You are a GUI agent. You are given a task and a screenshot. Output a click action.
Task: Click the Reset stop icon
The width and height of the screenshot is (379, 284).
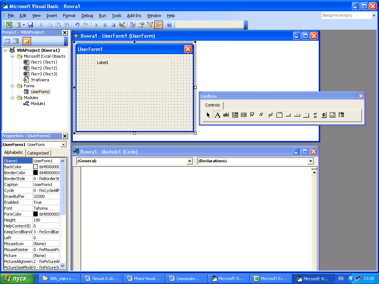point(113,25)
